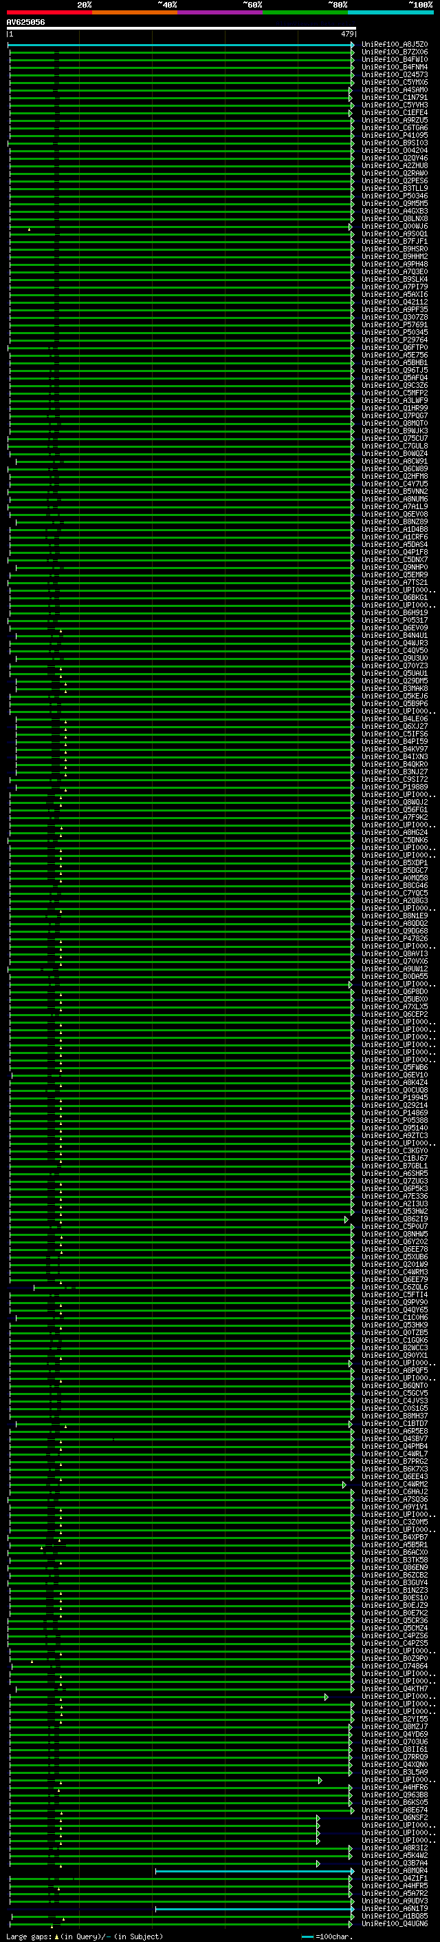The height and width of the screenshot is (1942, 440).
Task: Open hit UniRef100_Q4UGN6
Action: 395,1923
